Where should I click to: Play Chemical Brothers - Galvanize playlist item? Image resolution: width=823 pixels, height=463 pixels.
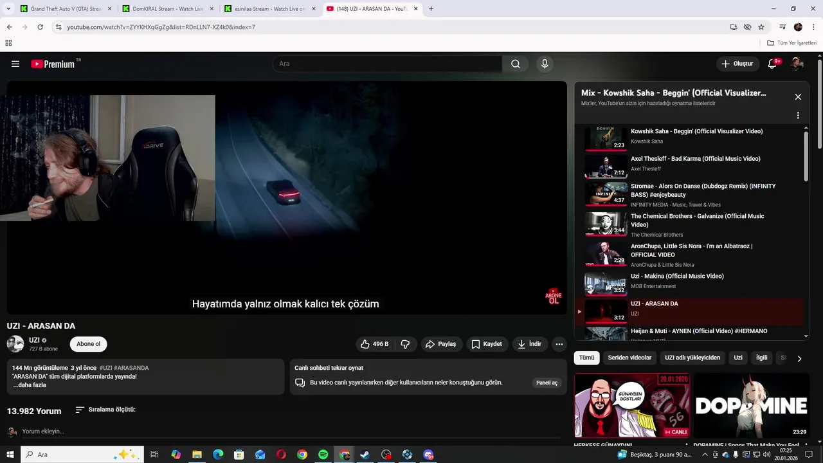tap(689, 224)
